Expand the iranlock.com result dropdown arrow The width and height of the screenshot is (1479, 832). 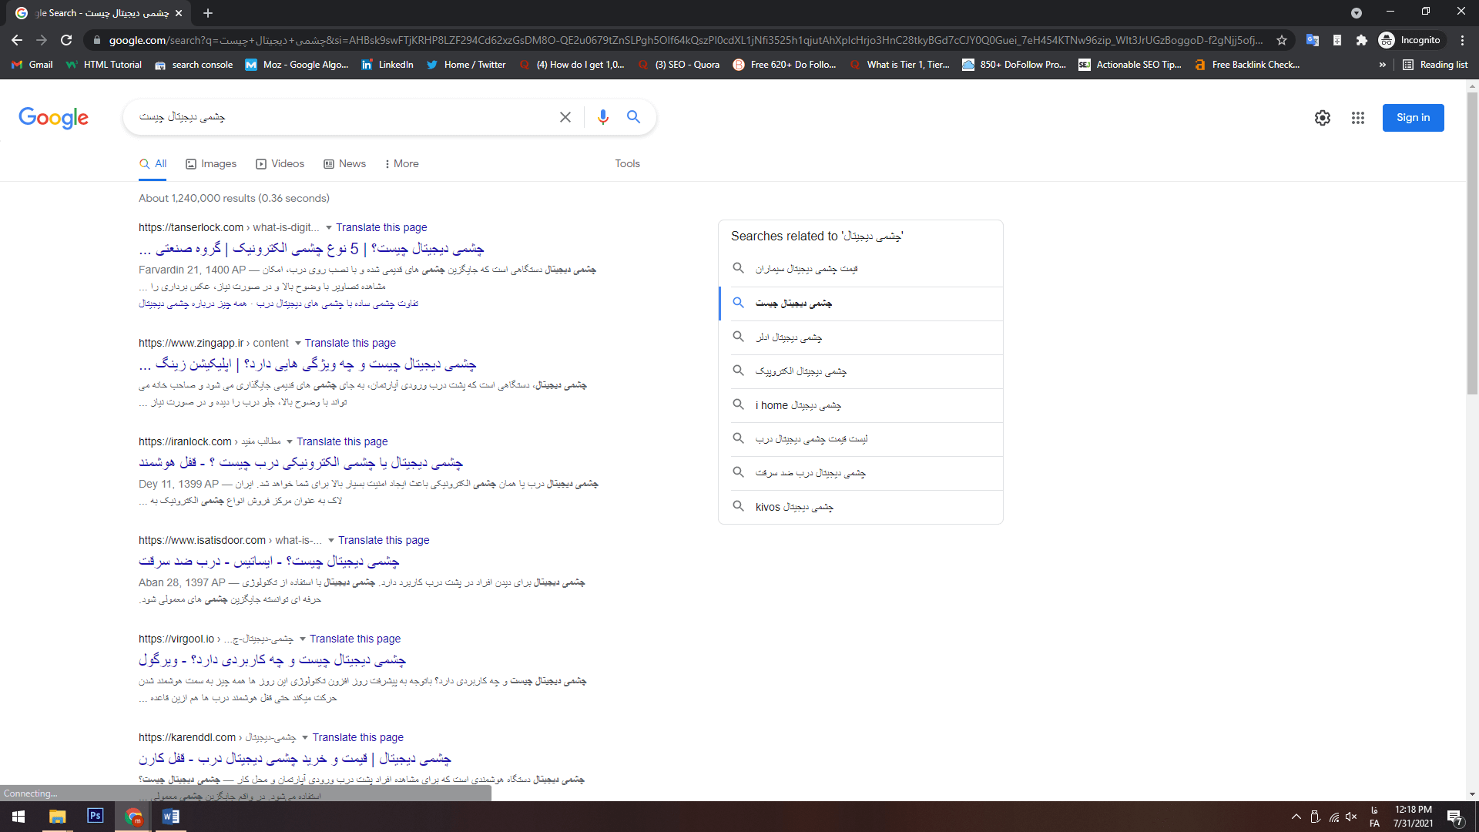pyautogui.click(x=290, y=442)
